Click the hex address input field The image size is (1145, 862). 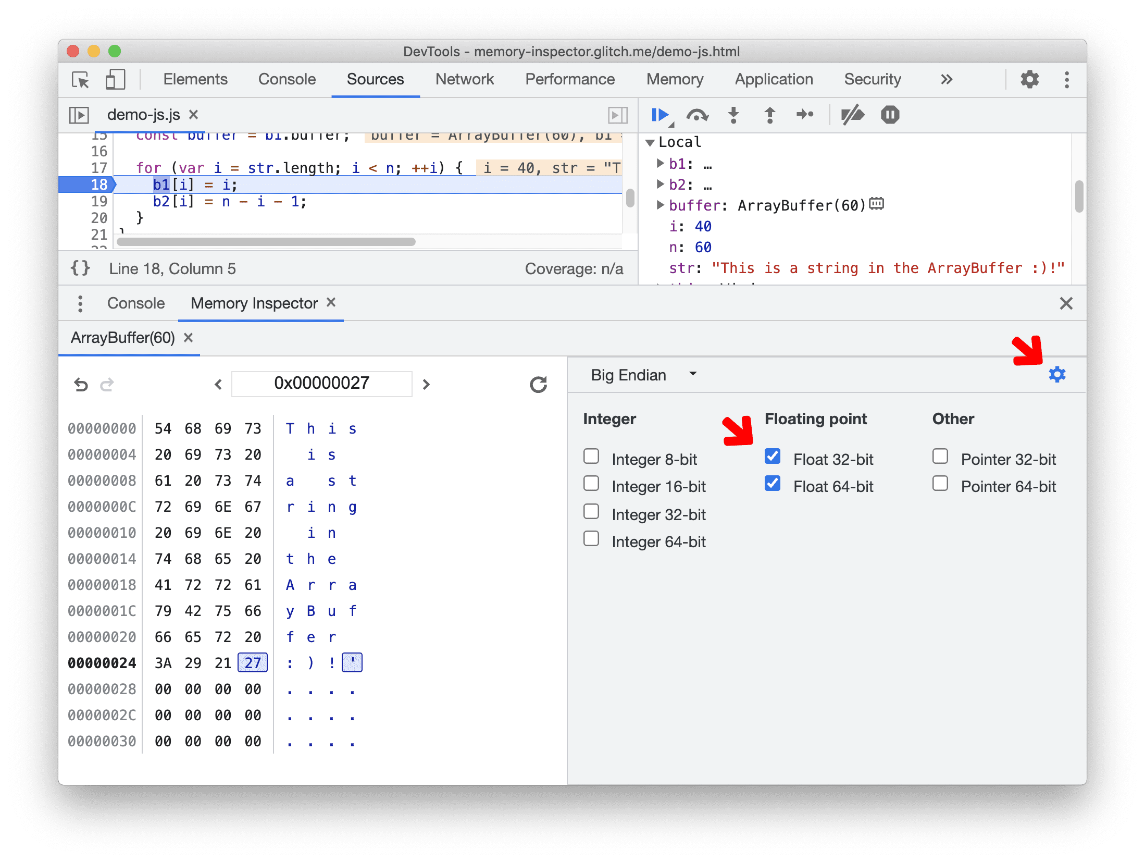[x=321, y=384]
